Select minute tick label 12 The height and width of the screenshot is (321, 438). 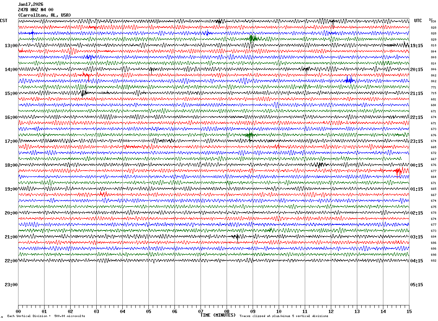point(331,311)
